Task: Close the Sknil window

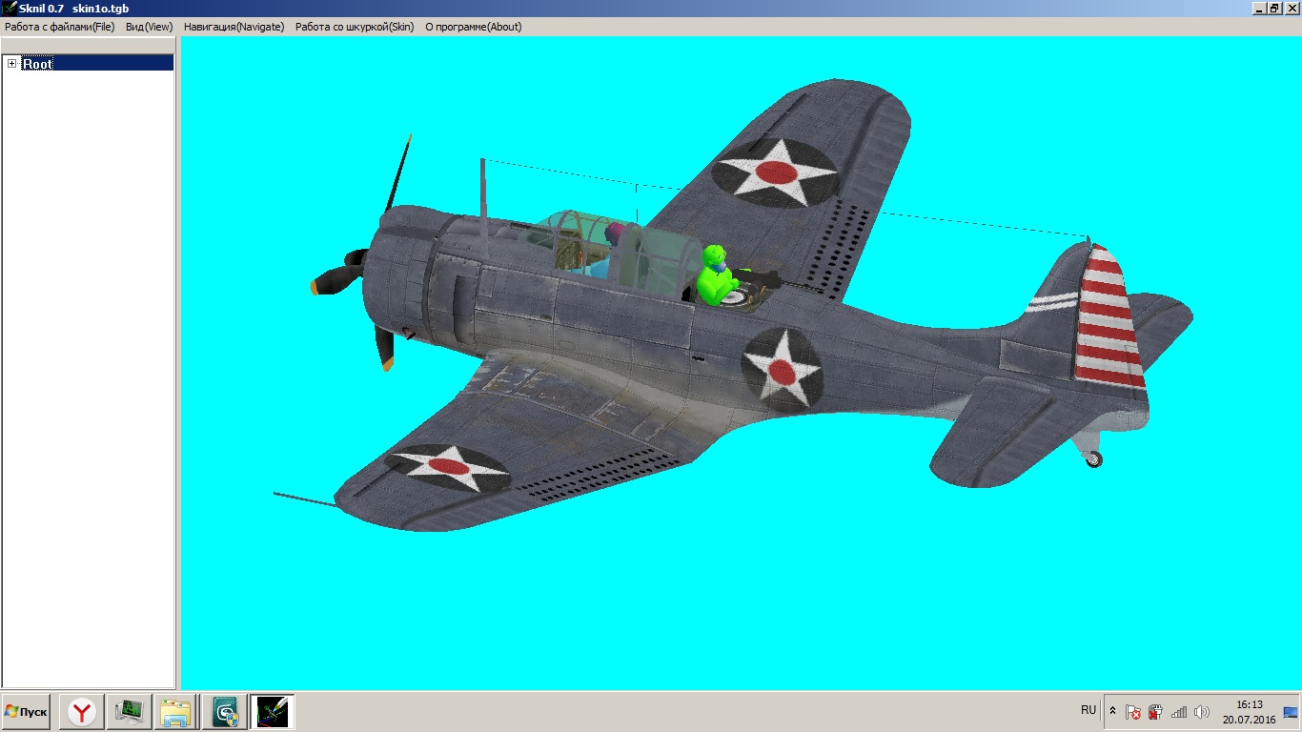Action: (x=1291, y=8)
